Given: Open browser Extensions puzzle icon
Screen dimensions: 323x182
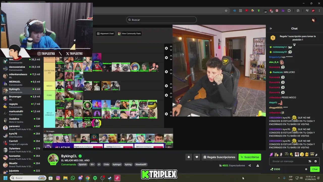Looking at the screenshot, I should [289, 11].
